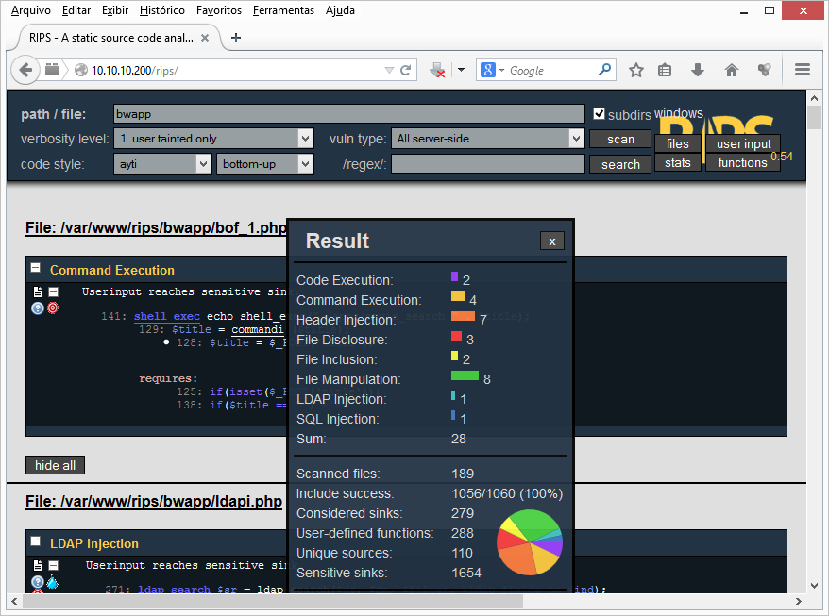The image size is (829, 616).
Task: Open the Arquivo menu
Action: (30, 10)
